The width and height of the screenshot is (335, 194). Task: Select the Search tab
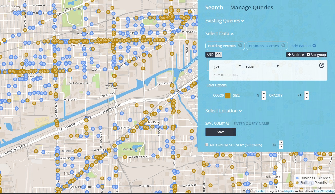pos(214,8)
